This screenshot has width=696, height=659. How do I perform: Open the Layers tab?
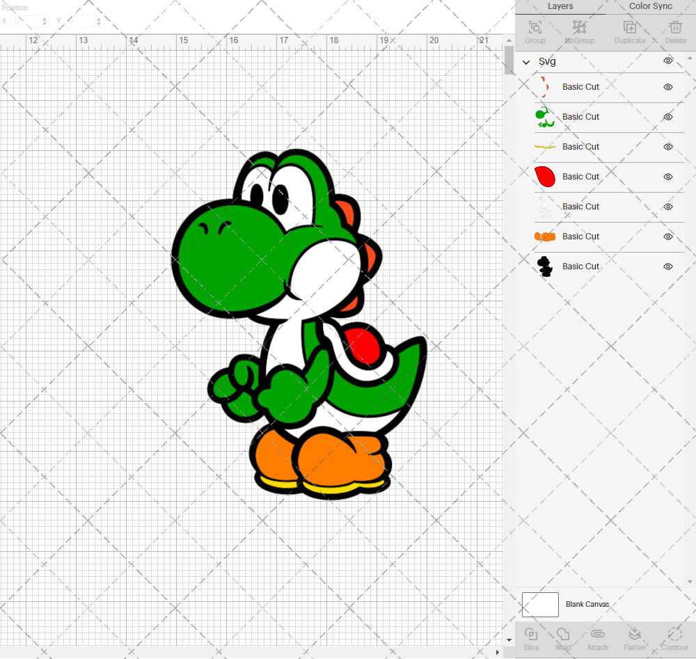click(x=560, y=6)
